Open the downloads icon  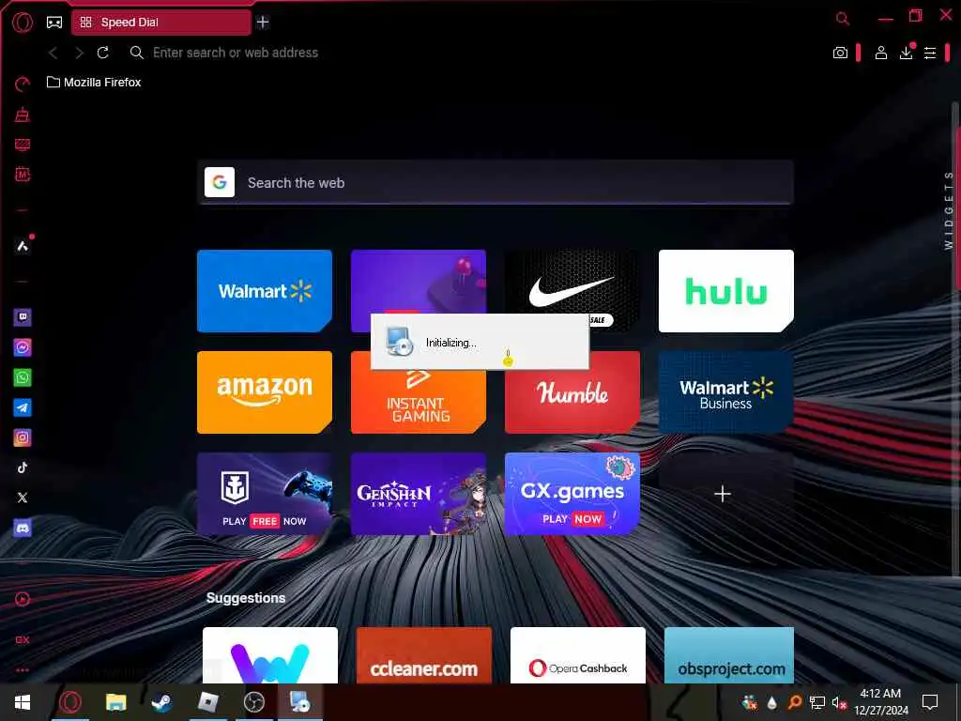coord(907,53)
